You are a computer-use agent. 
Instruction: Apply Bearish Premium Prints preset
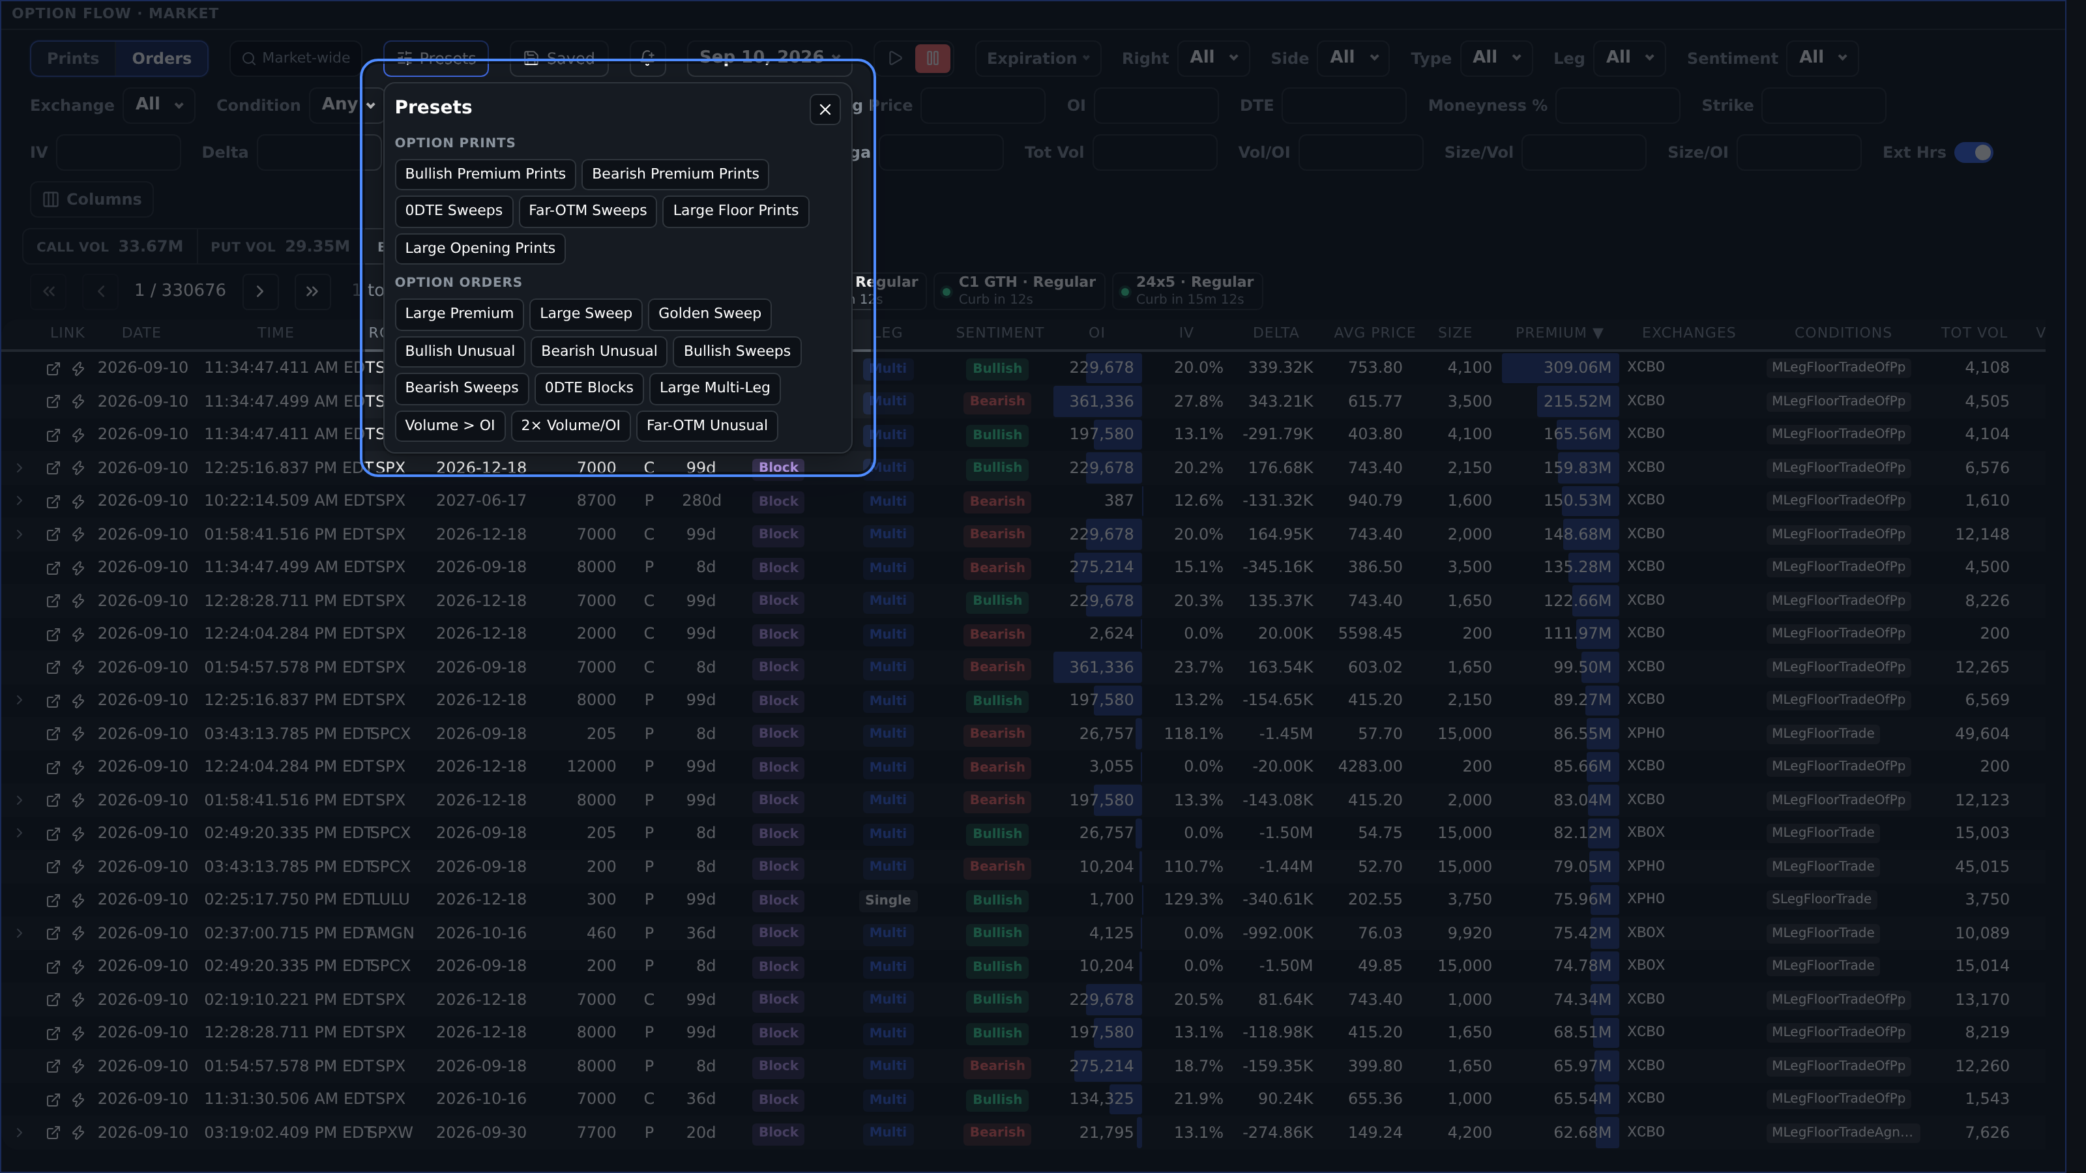coord(675,174)
